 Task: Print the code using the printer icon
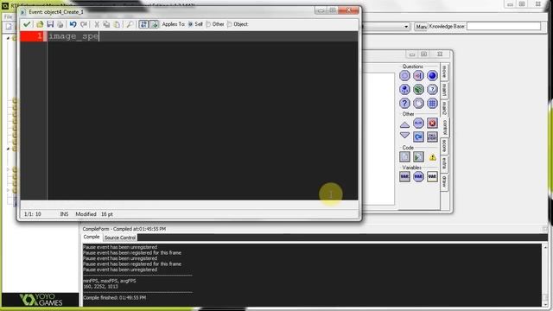click(x=60, y=24)
